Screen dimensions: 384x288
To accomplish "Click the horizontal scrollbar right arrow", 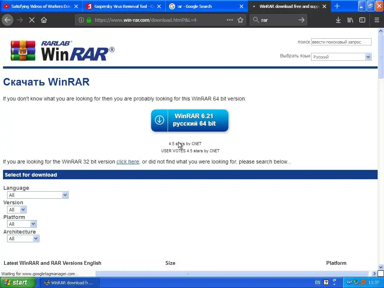I will (374, 273).
